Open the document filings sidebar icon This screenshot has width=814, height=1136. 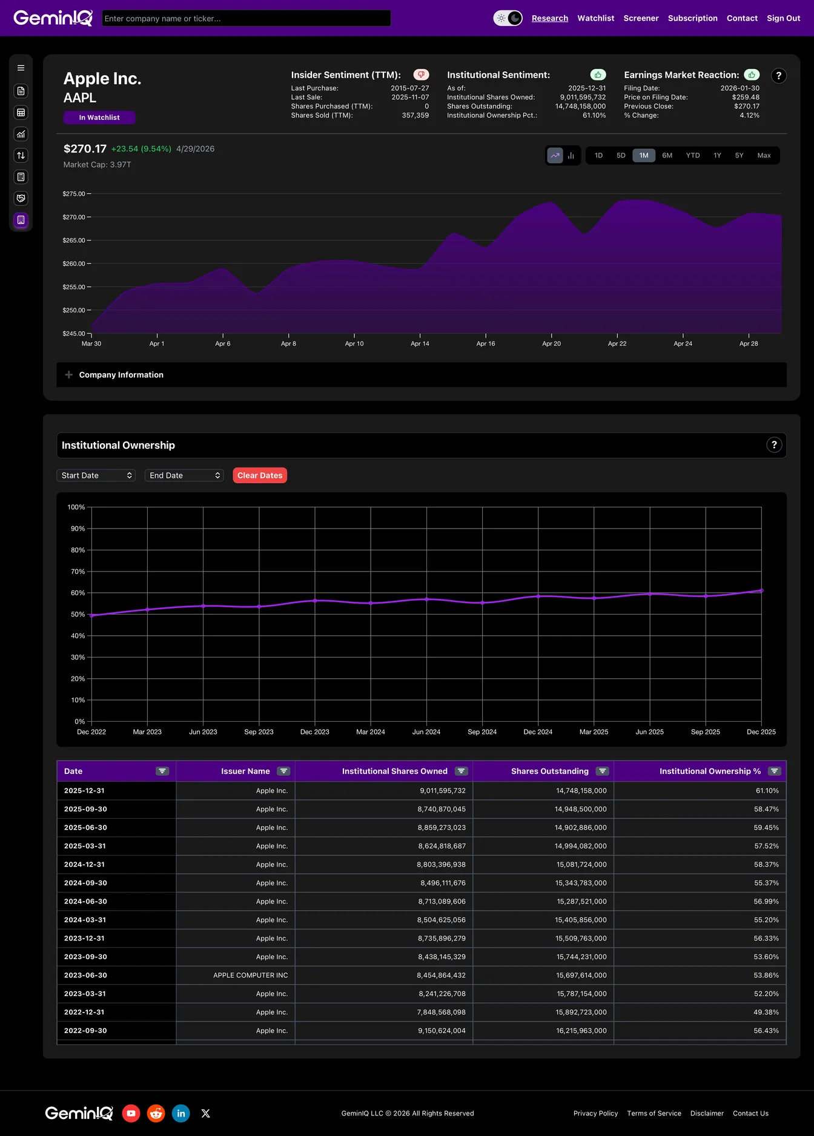21,91
